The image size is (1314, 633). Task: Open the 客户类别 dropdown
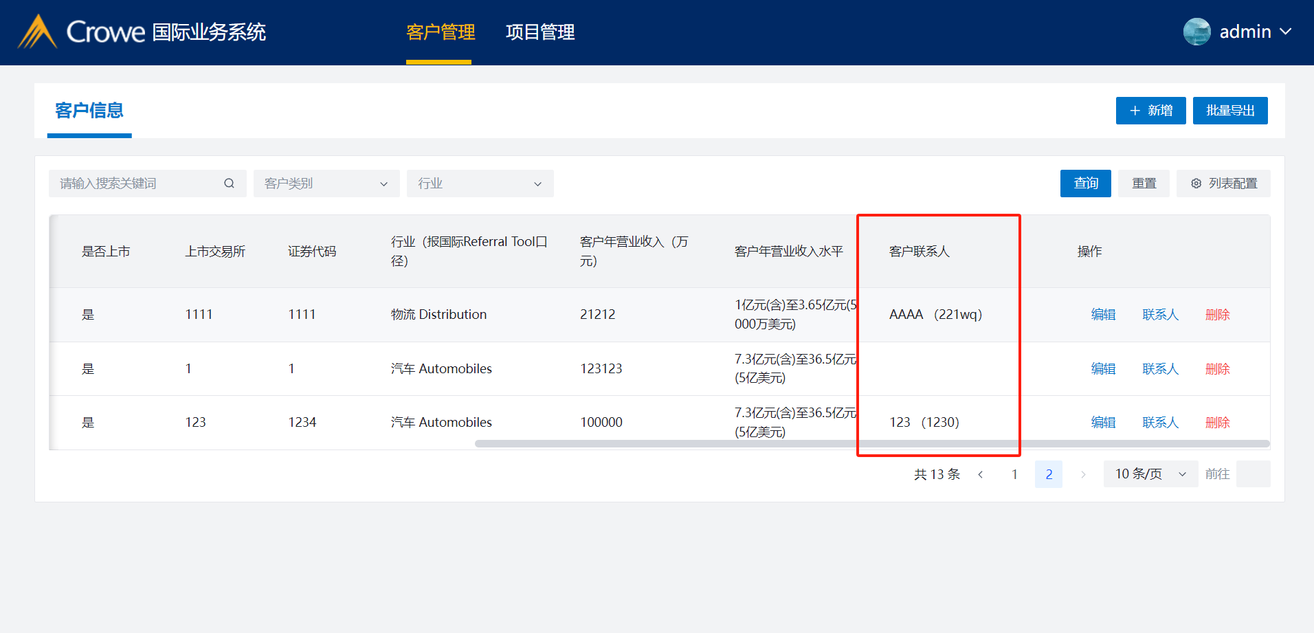tap(326, 184)
